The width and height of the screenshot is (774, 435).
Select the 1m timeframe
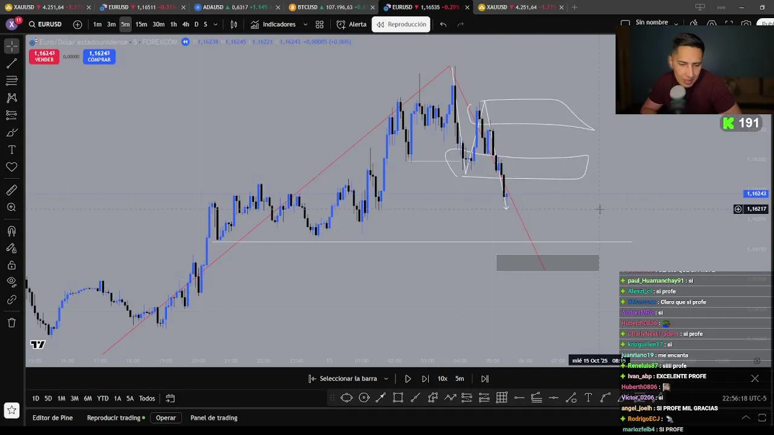click(97, 24)
